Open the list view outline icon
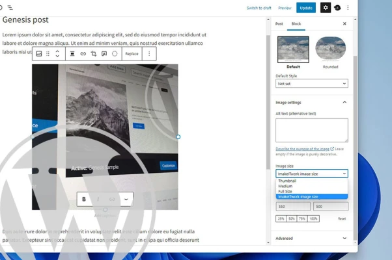The height and width of the screenshot is (260, 392). [x=10, y=8]
